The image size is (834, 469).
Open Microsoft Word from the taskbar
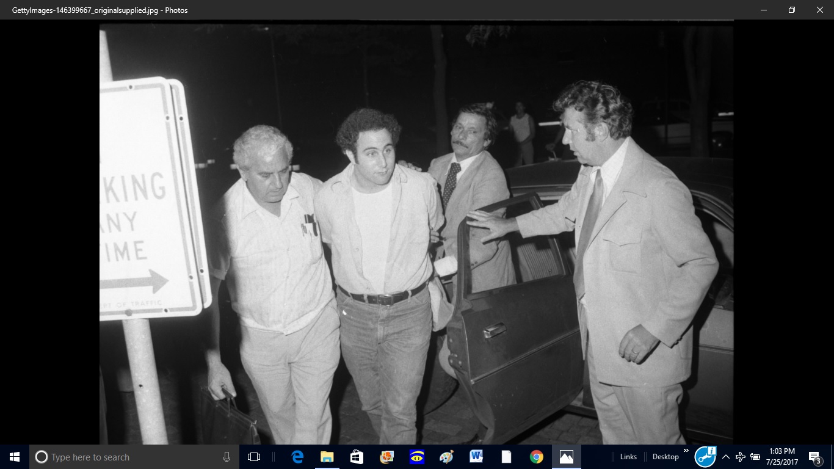coord(476,457)
